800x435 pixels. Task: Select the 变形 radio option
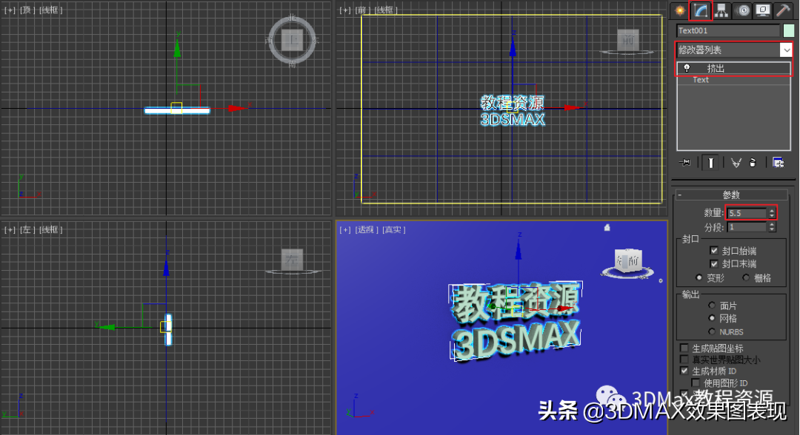point(699,277)
